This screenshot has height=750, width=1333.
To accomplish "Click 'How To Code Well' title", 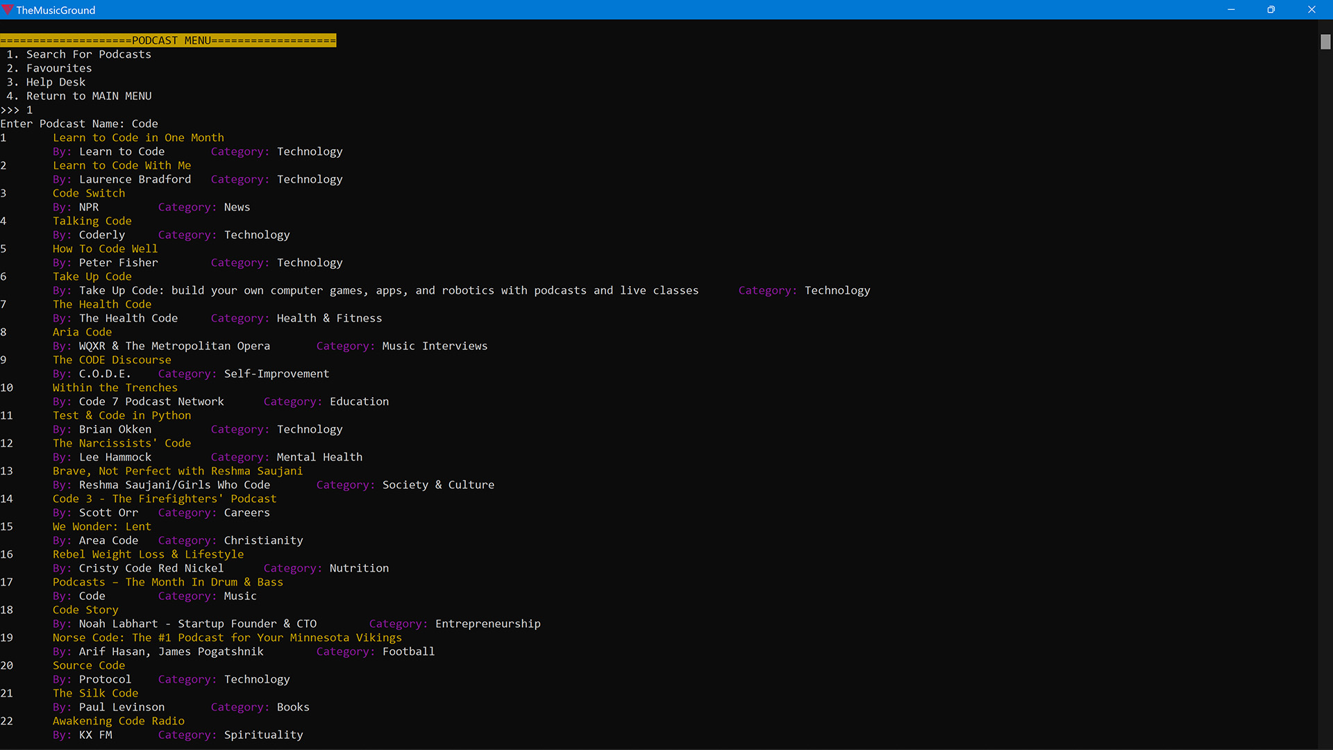I will pos(106,249).
